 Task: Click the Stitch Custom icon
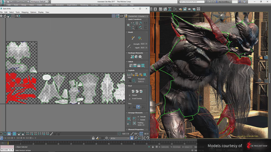pos(143,65)
